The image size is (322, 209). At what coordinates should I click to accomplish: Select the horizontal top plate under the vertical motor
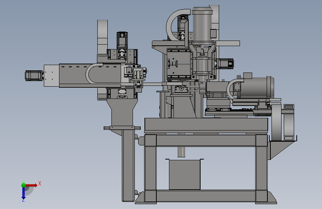pos(196,44)
